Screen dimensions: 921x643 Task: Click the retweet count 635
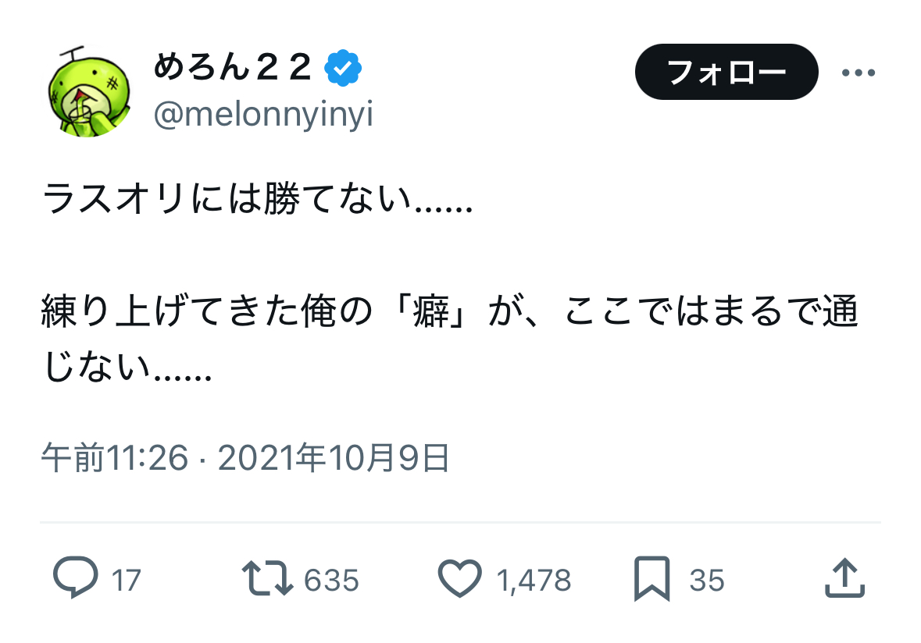point(331,581)
